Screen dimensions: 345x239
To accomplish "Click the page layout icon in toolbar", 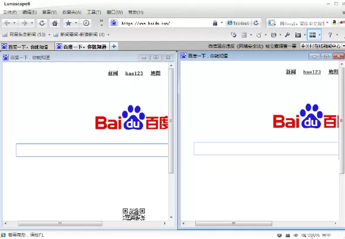I will point(244,35).
